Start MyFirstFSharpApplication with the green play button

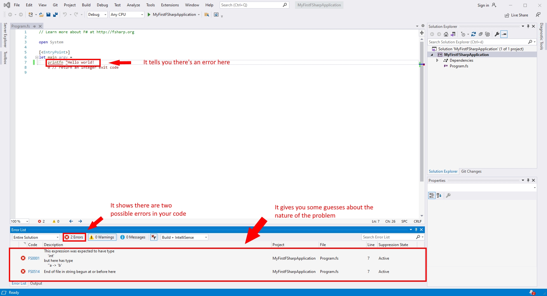click(x=149, y=15)
